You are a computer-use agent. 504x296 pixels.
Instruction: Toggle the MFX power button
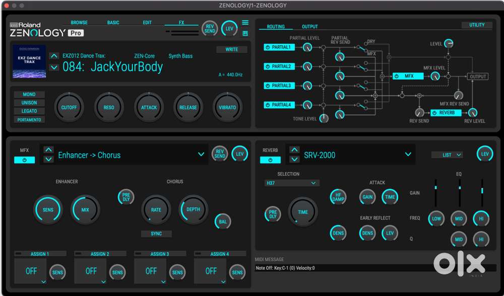pos(24,160)
